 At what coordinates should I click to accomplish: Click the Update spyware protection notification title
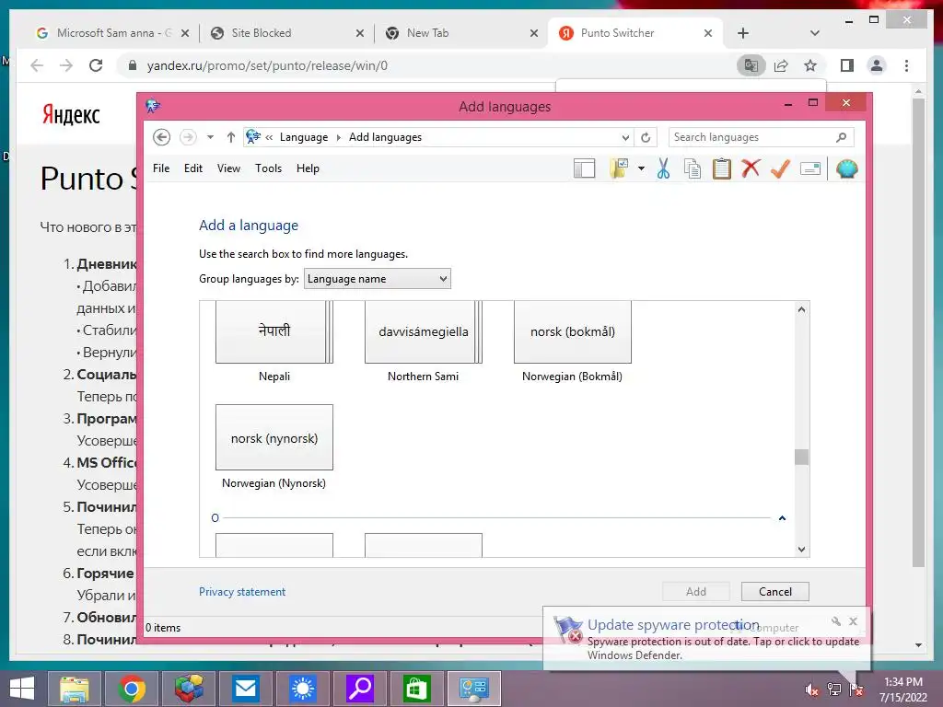pyautogui.click(x=673, y=625)
